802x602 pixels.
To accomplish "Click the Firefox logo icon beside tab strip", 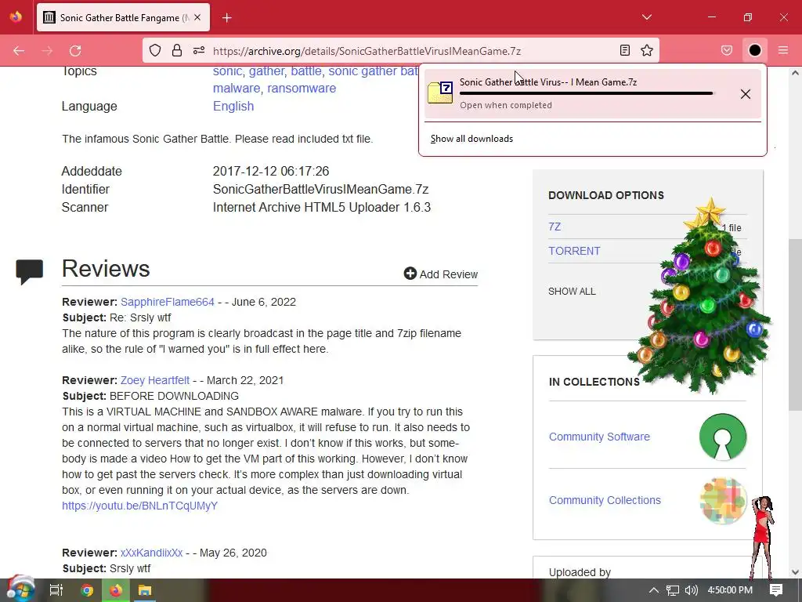I will tap(16, 17).
